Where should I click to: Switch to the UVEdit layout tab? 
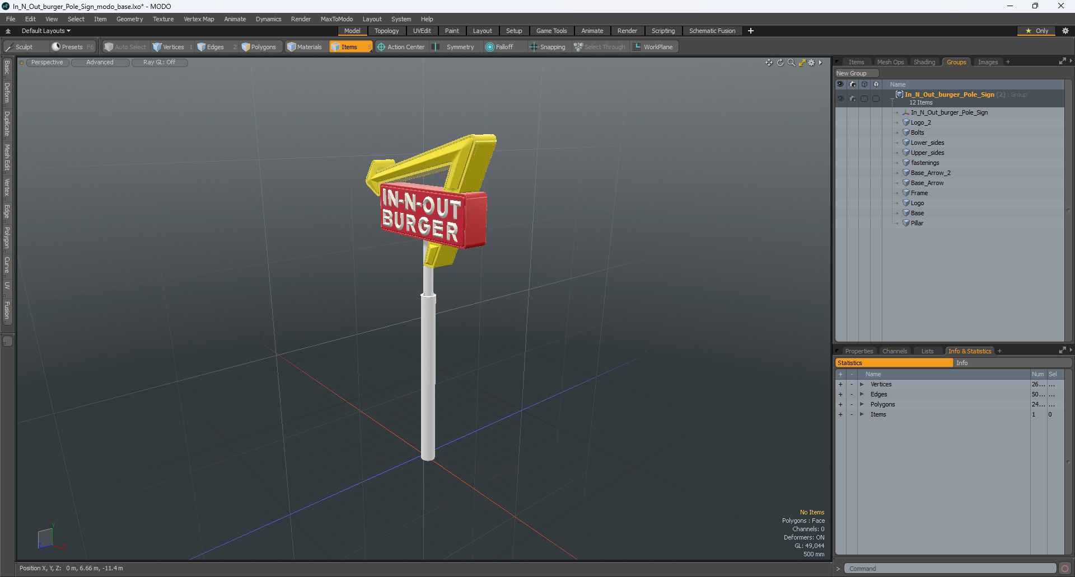[422, 31]
